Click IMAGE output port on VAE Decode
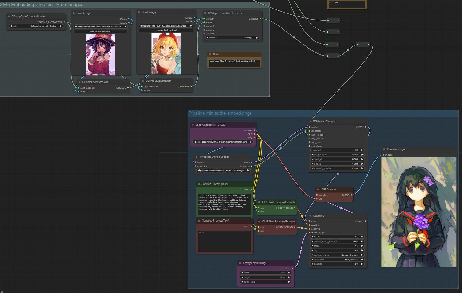Screen dimensions: 462x293 [x=351, y=195]
